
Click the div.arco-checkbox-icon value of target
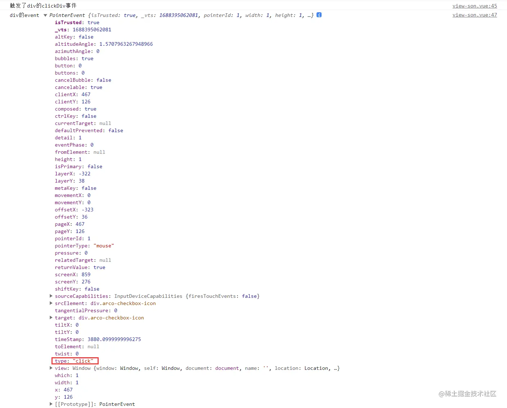pos(111,318)
